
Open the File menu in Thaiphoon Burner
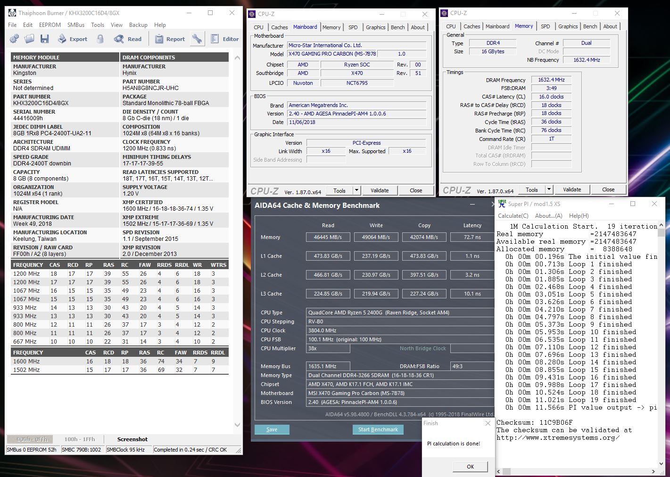click(12, 25)
